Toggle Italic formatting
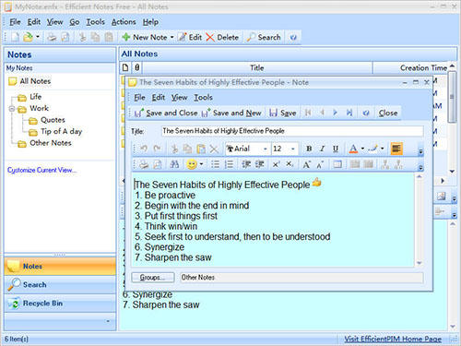Image resolution: width=461 pixels, height=346 pixels. coord(322,149)
